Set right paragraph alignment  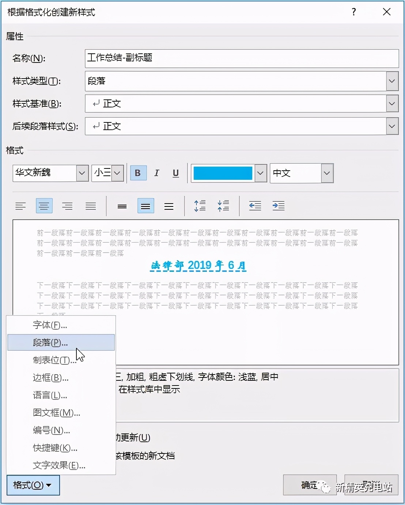point(67,206)
